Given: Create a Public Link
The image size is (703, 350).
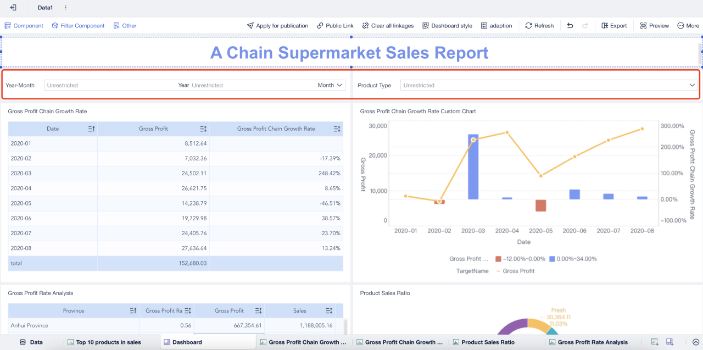Looking at the screenshot, I should [x=335, y=26].
